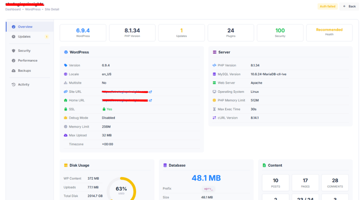Click the history icon beside Activity
The height and width of the screenshot is (200, 364).
13,84
